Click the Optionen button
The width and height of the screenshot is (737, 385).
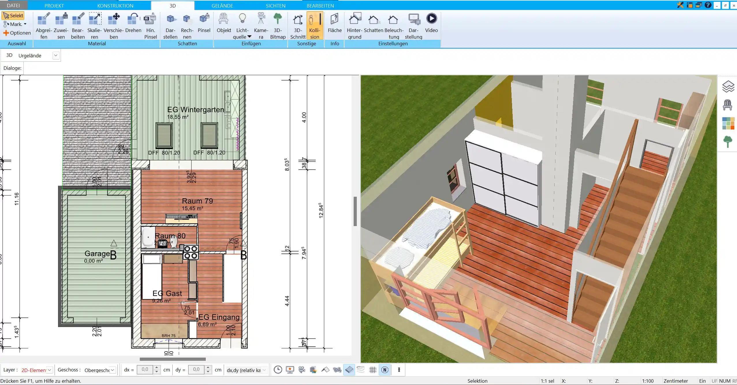tap(17, 33)
